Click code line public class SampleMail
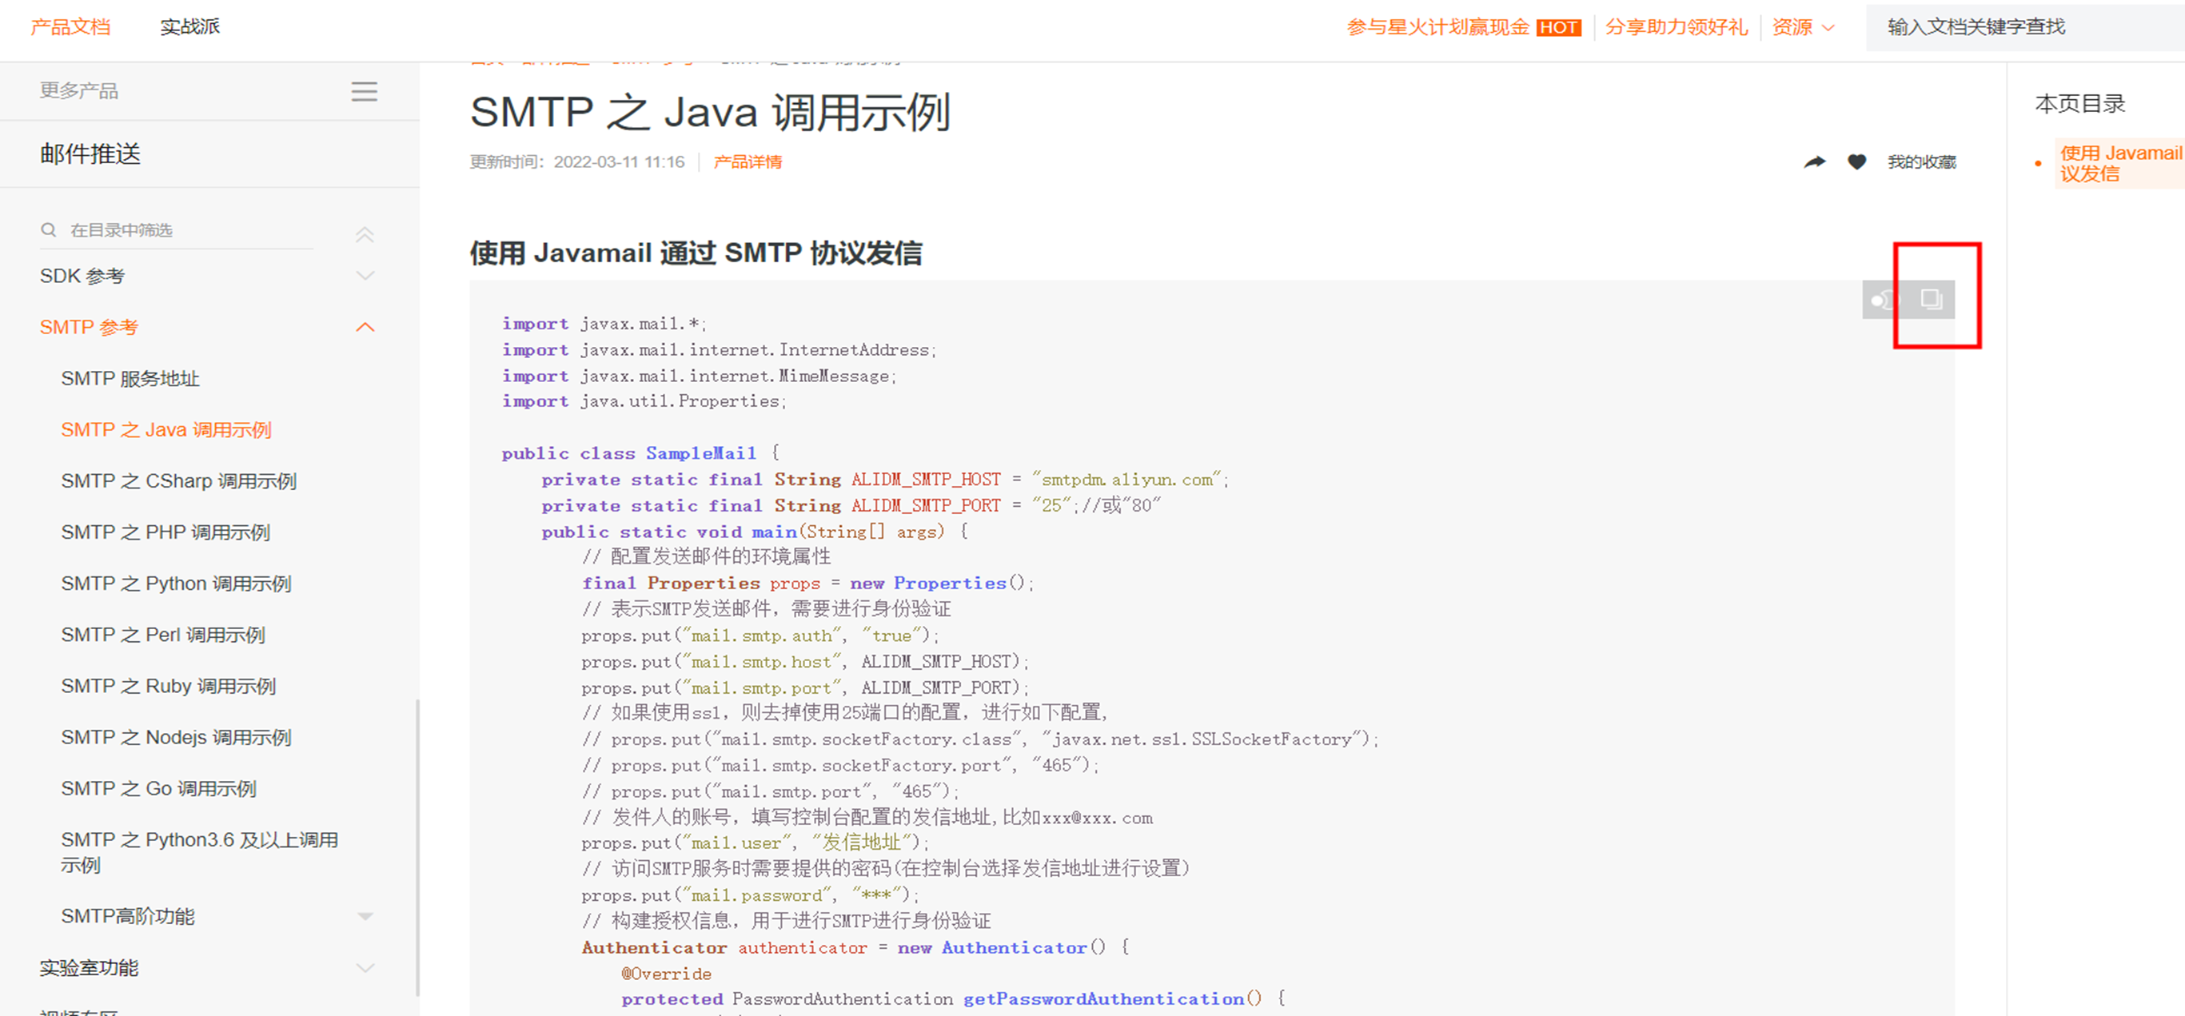Image resolution: width=2185 pixels, height=1016 pixels. coord(640,453)
